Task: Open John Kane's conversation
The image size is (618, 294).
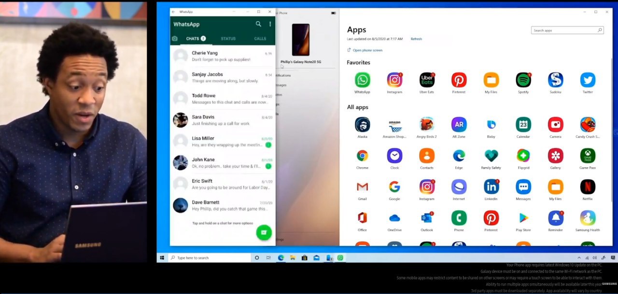Action: (x=223, y=162)
